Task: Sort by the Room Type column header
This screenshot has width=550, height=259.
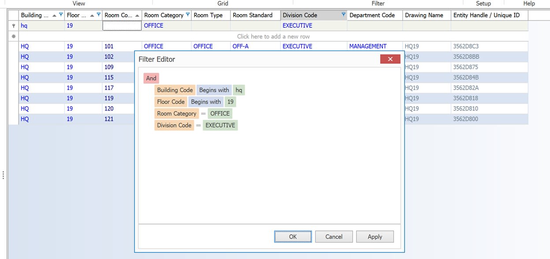Action: point(211,15)
